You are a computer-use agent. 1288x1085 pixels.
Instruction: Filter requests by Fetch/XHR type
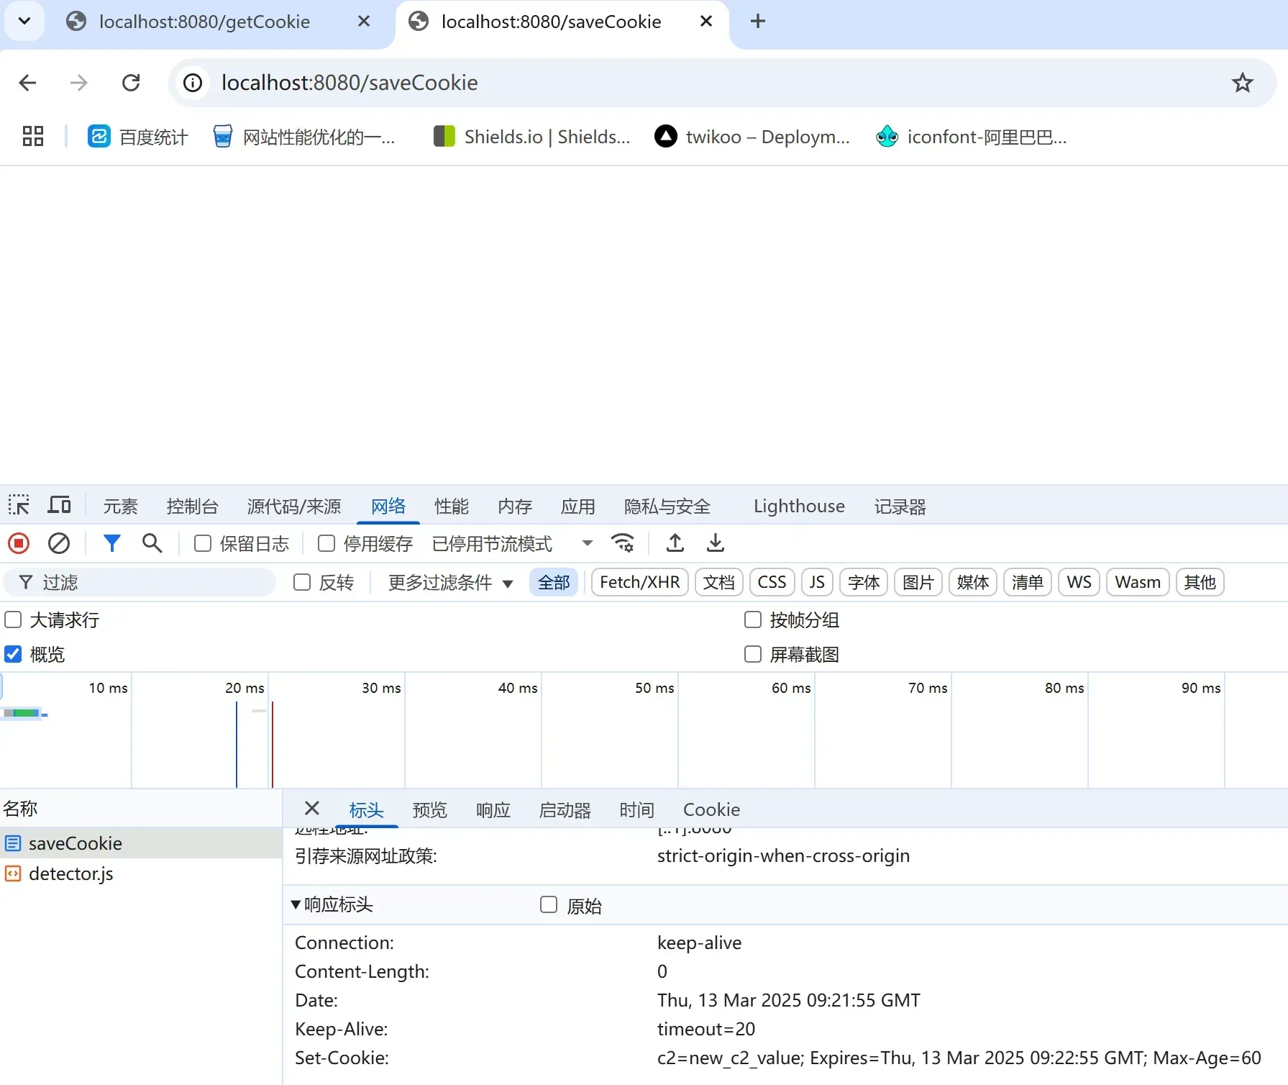coord(639,583)
